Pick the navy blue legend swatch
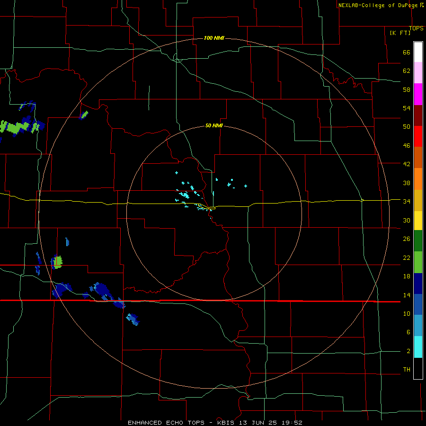 tap(418, 284)
